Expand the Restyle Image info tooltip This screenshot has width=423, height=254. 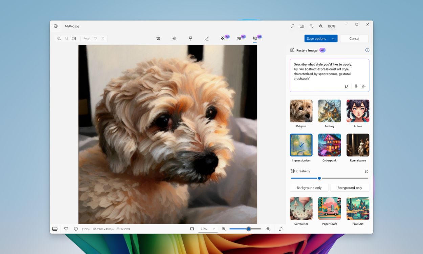[368, 50]
